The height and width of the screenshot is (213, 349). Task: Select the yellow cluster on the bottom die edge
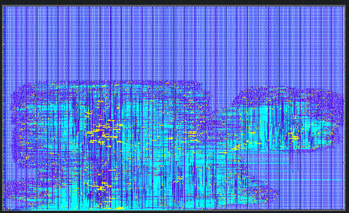tap(119, 208)
